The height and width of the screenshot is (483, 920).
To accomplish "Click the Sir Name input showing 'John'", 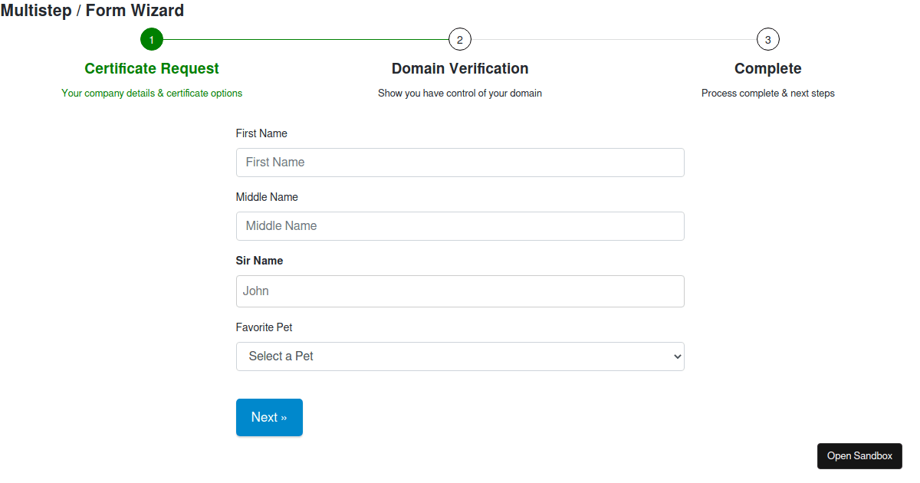I will [x=460, y=291].
